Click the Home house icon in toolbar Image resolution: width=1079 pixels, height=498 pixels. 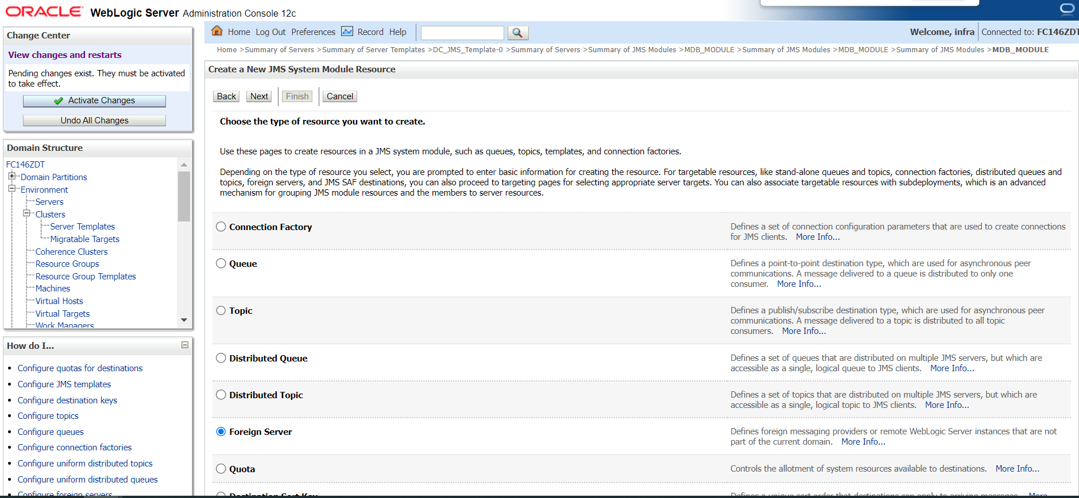pyautogui.click(x=217, y=31)
